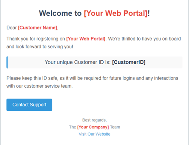Click 'Thank you for registering on' text

pyautogui.click(x=36, y=39)
